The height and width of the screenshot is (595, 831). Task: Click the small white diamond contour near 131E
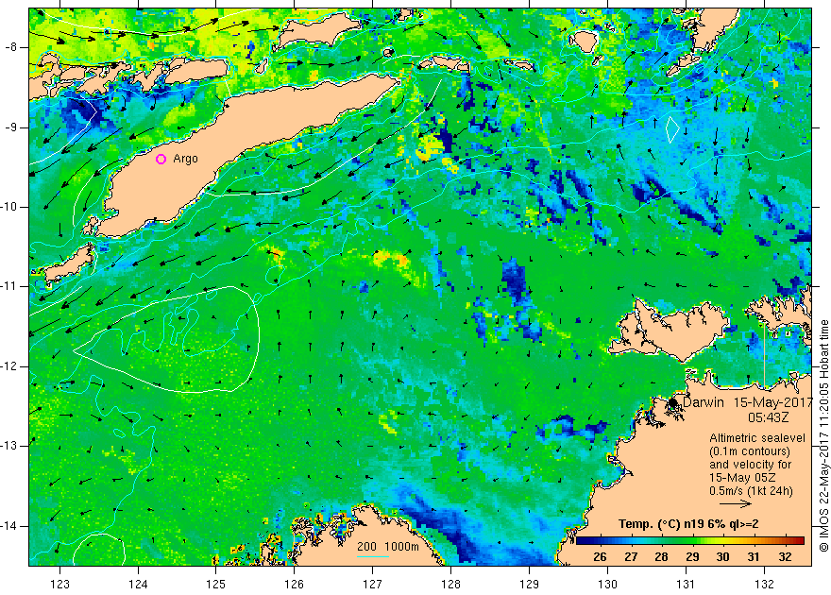click(x=672, y=129)
